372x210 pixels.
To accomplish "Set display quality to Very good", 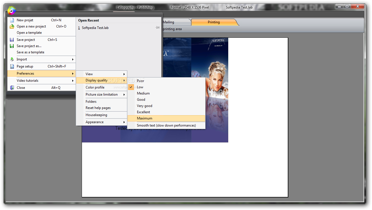I will [166, 106].
